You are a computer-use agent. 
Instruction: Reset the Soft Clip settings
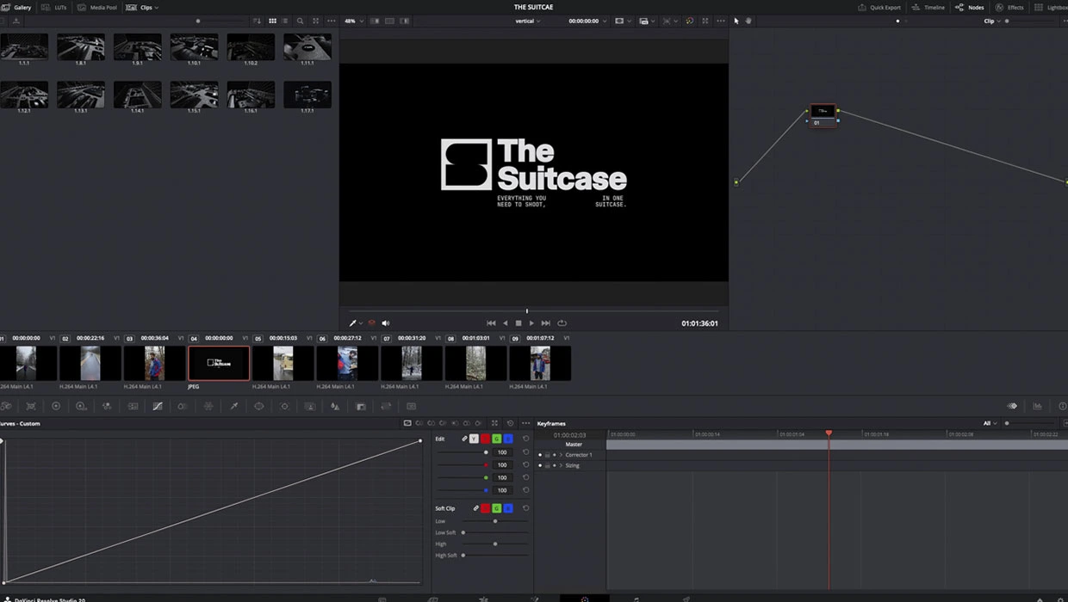(x=525, y=508)
